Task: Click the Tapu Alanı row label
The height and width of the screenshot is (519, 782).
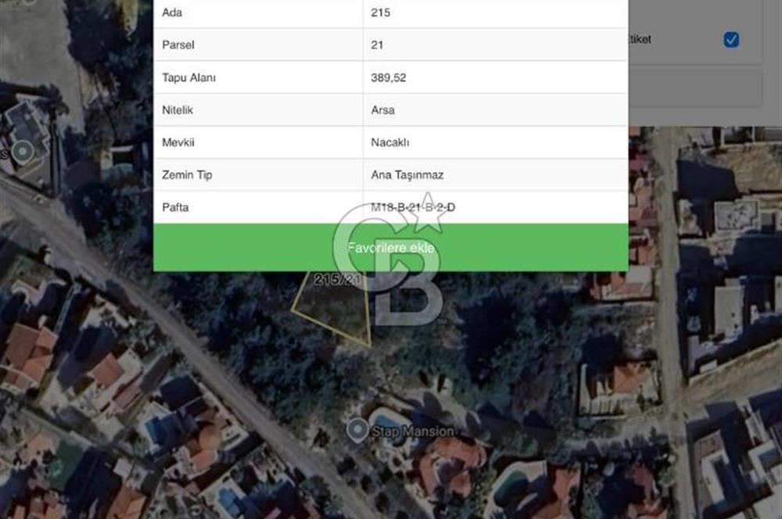Action: [188, 77]
